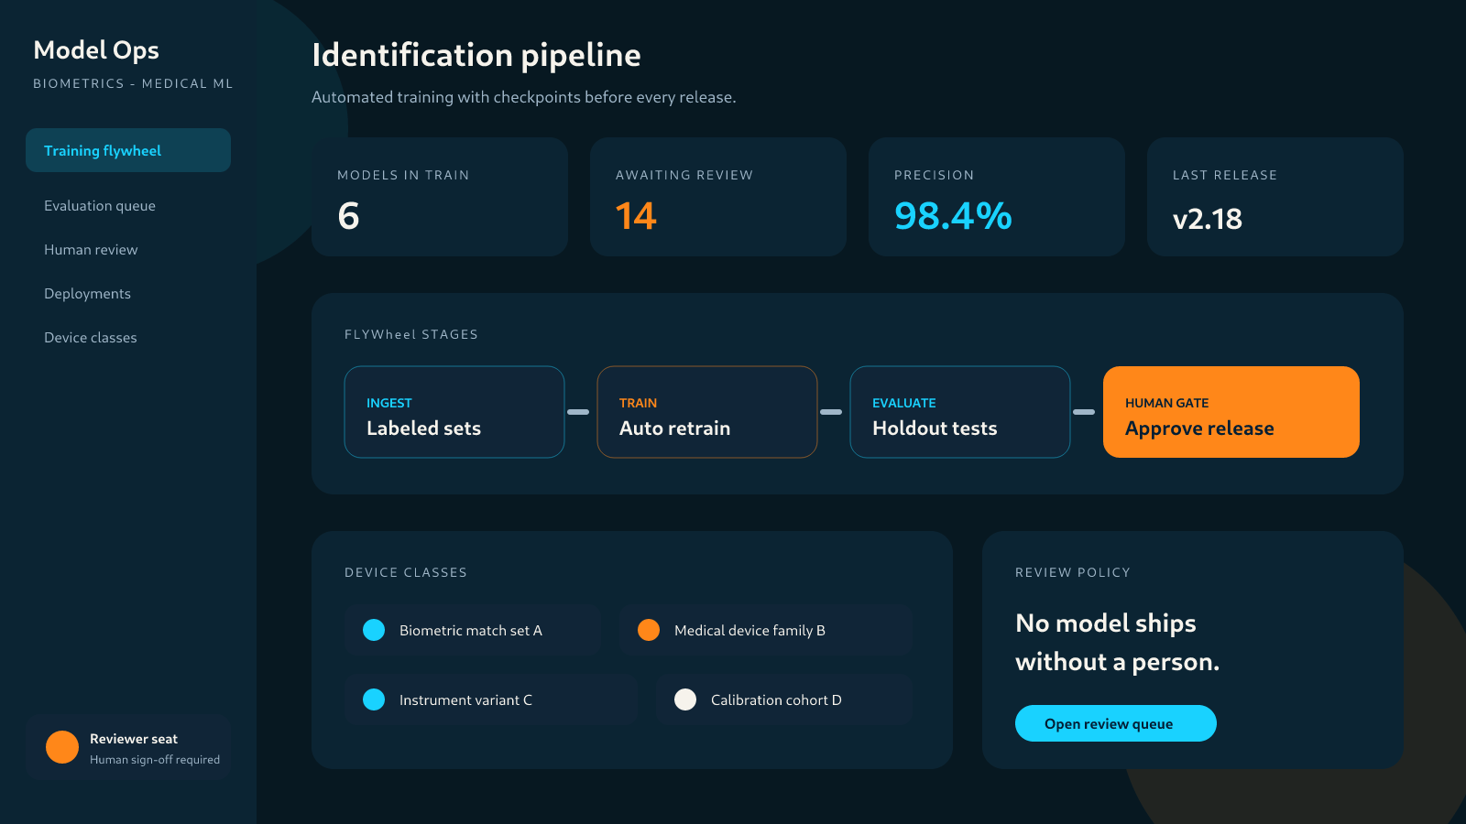The width and height of the screenshot is (1466, 824).
Task: Open the Awaiting Review card
Action: tap(718, 197)
